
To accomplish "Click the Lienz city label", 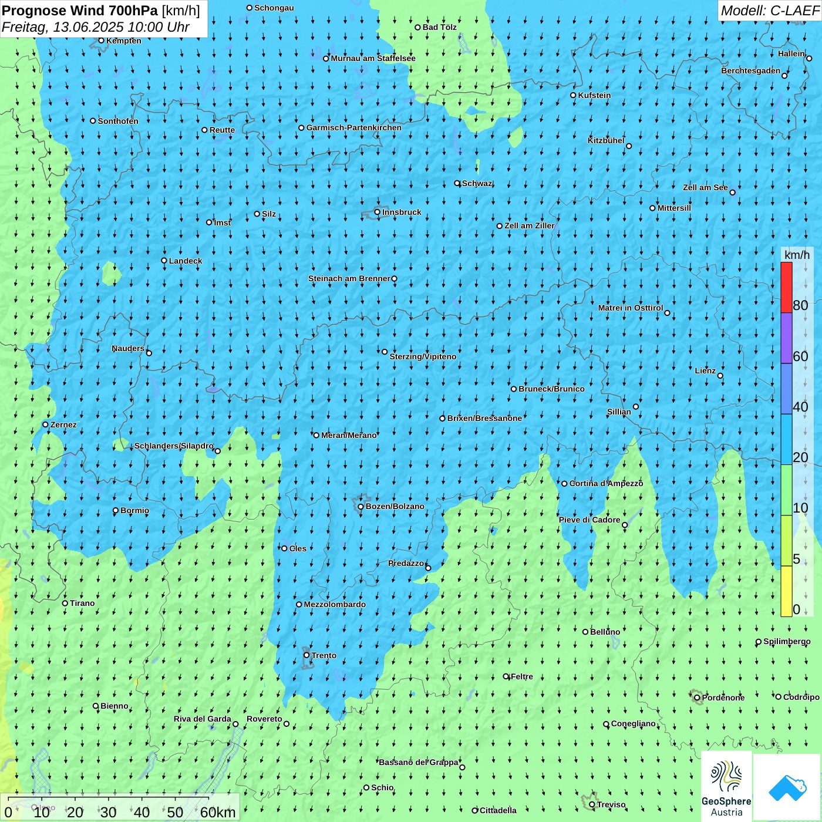I will click(x=705, y=370).
